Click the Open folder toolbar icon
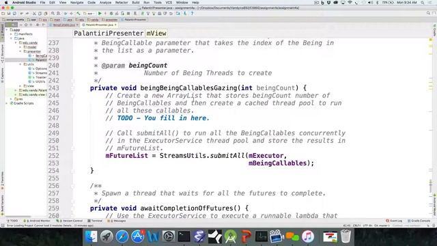 pos(3,14)
